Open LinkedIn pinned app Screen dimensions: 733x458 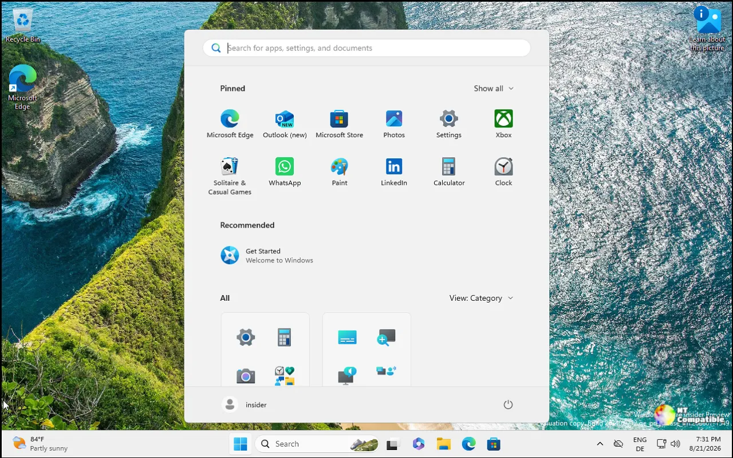pyautogui.click(x=394, y=172)
